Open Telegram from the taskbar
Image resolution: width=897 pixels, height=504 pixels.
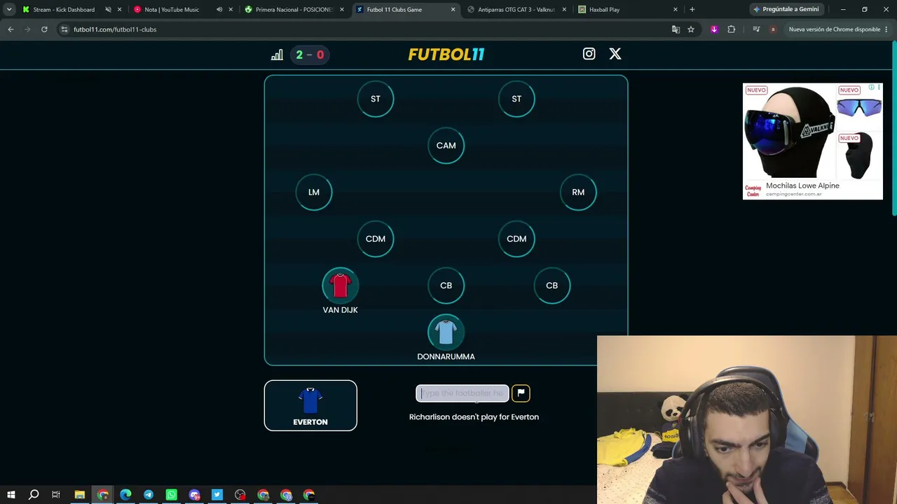pos(149,495)
